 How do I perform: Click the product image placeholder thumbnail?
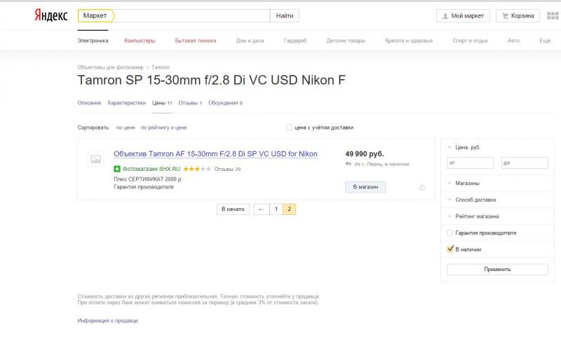pos(96,159)
